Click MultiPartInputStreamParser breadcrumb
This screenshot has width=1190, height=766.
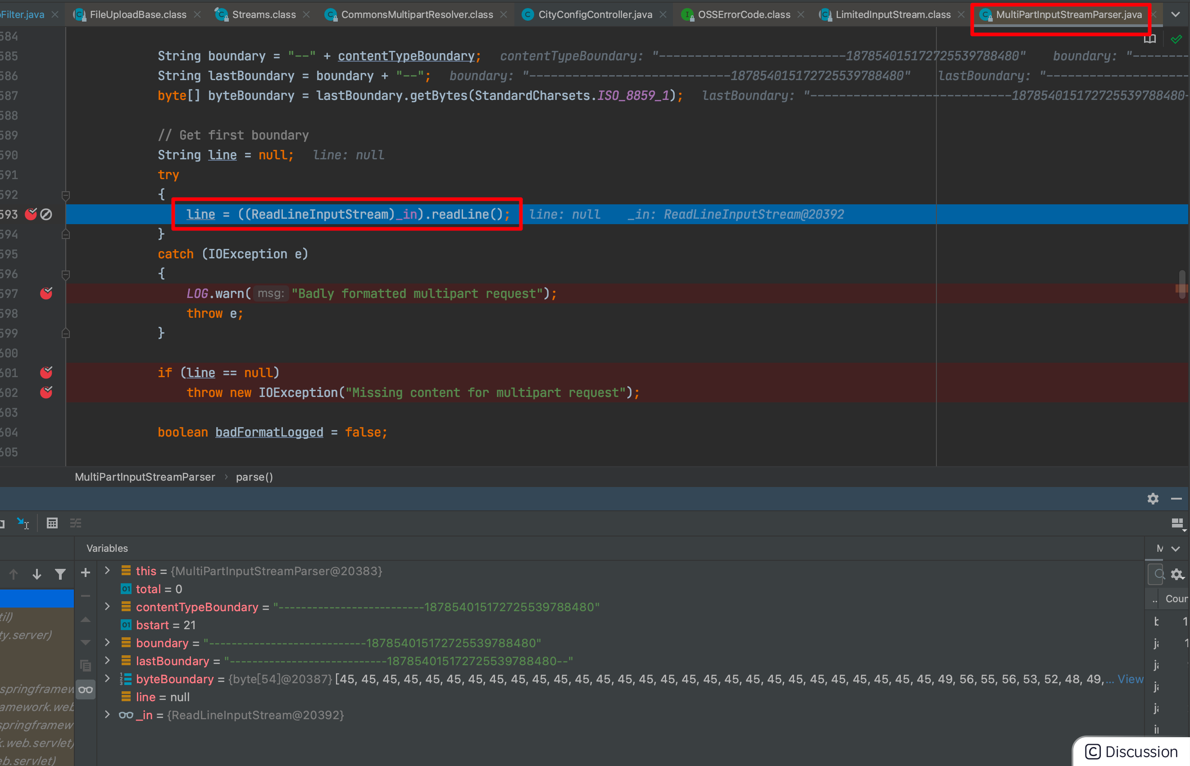[x=145, y=477]
